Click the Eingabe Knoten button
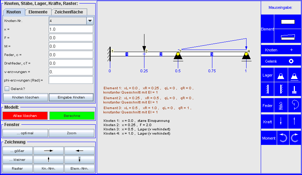 click(71, 97)
